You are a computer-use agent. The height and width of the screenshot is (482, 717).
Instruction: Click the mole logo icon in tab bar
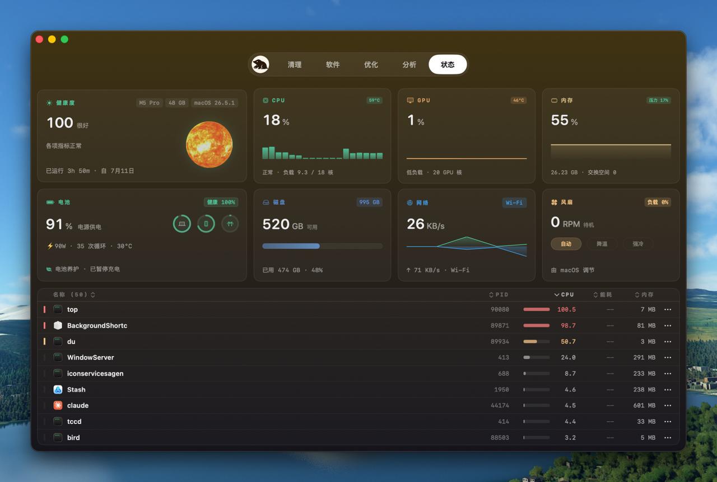click(260, 64)
